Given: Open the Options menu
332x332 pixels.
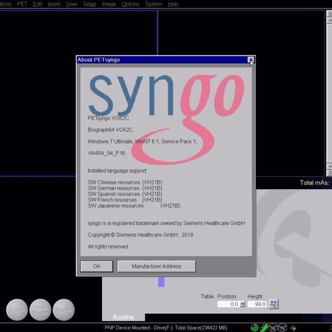Looking at the screenshot, I should point(131,4).
